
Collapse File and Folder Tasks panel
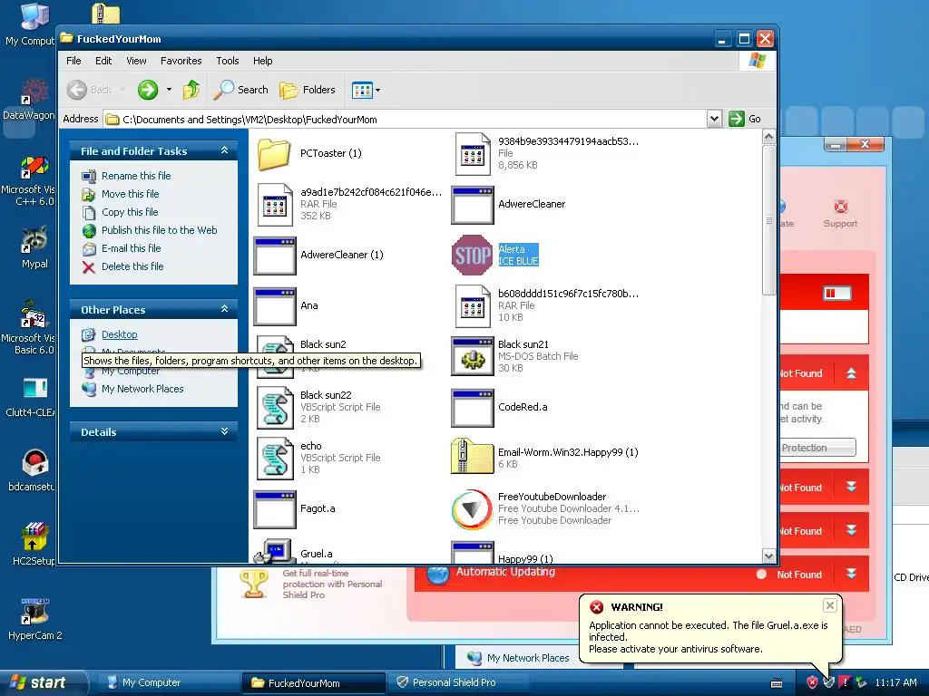coord(225,151)
